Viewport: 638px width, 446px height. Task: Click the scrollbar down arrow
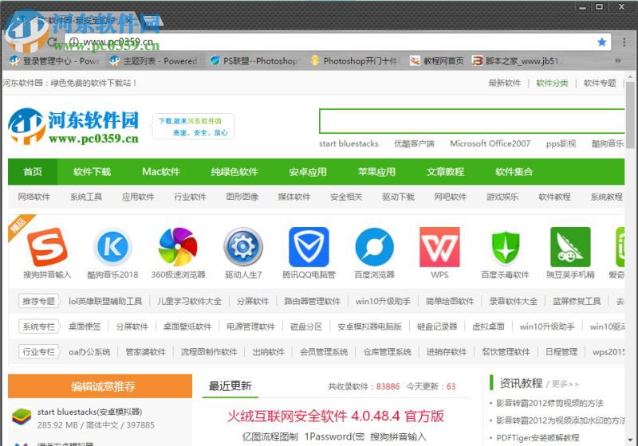coord(630,440)
